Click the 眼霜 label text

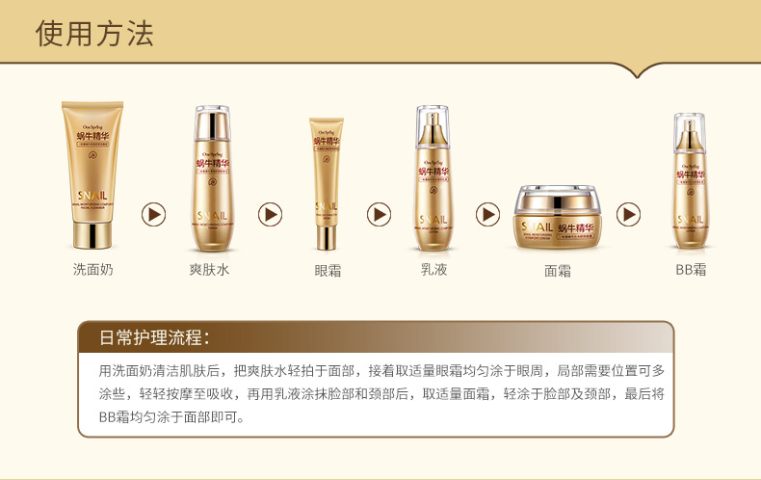[328, 270]
